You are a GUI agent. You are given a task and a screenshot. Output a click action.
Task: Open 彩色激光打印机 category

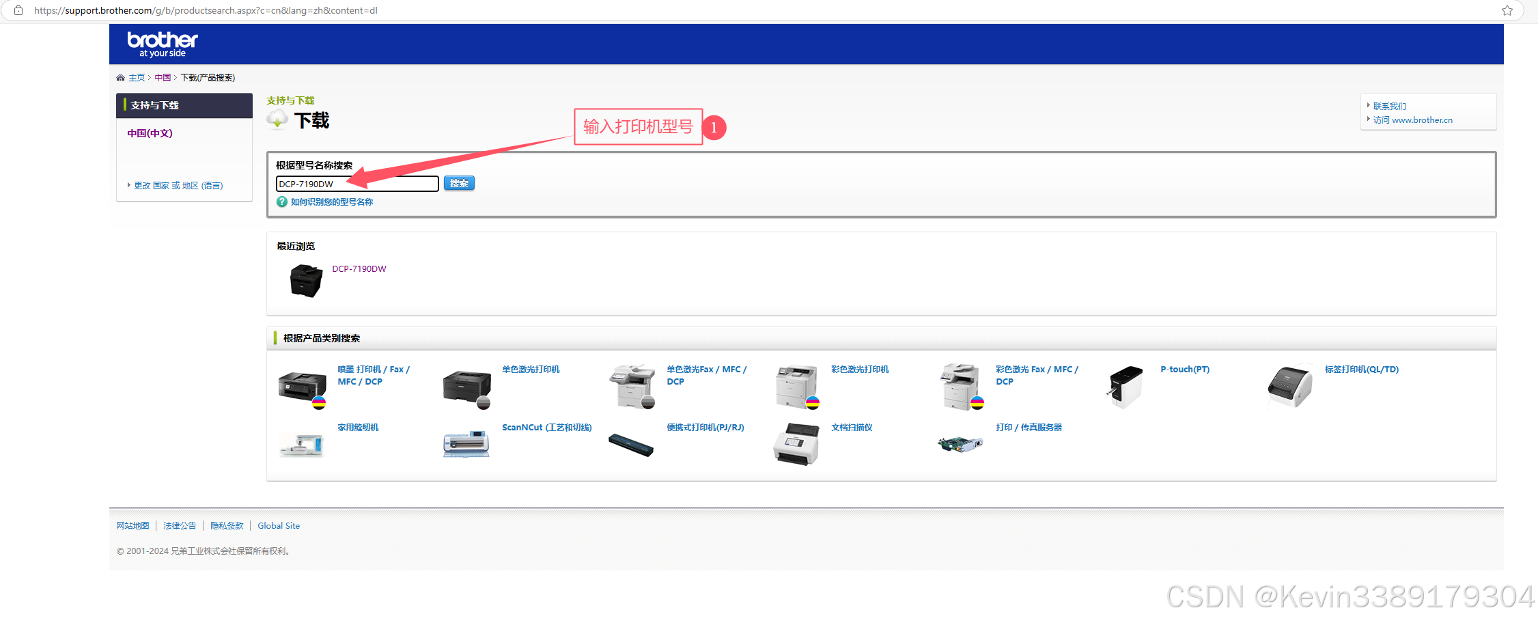click(x=860, y=370)
